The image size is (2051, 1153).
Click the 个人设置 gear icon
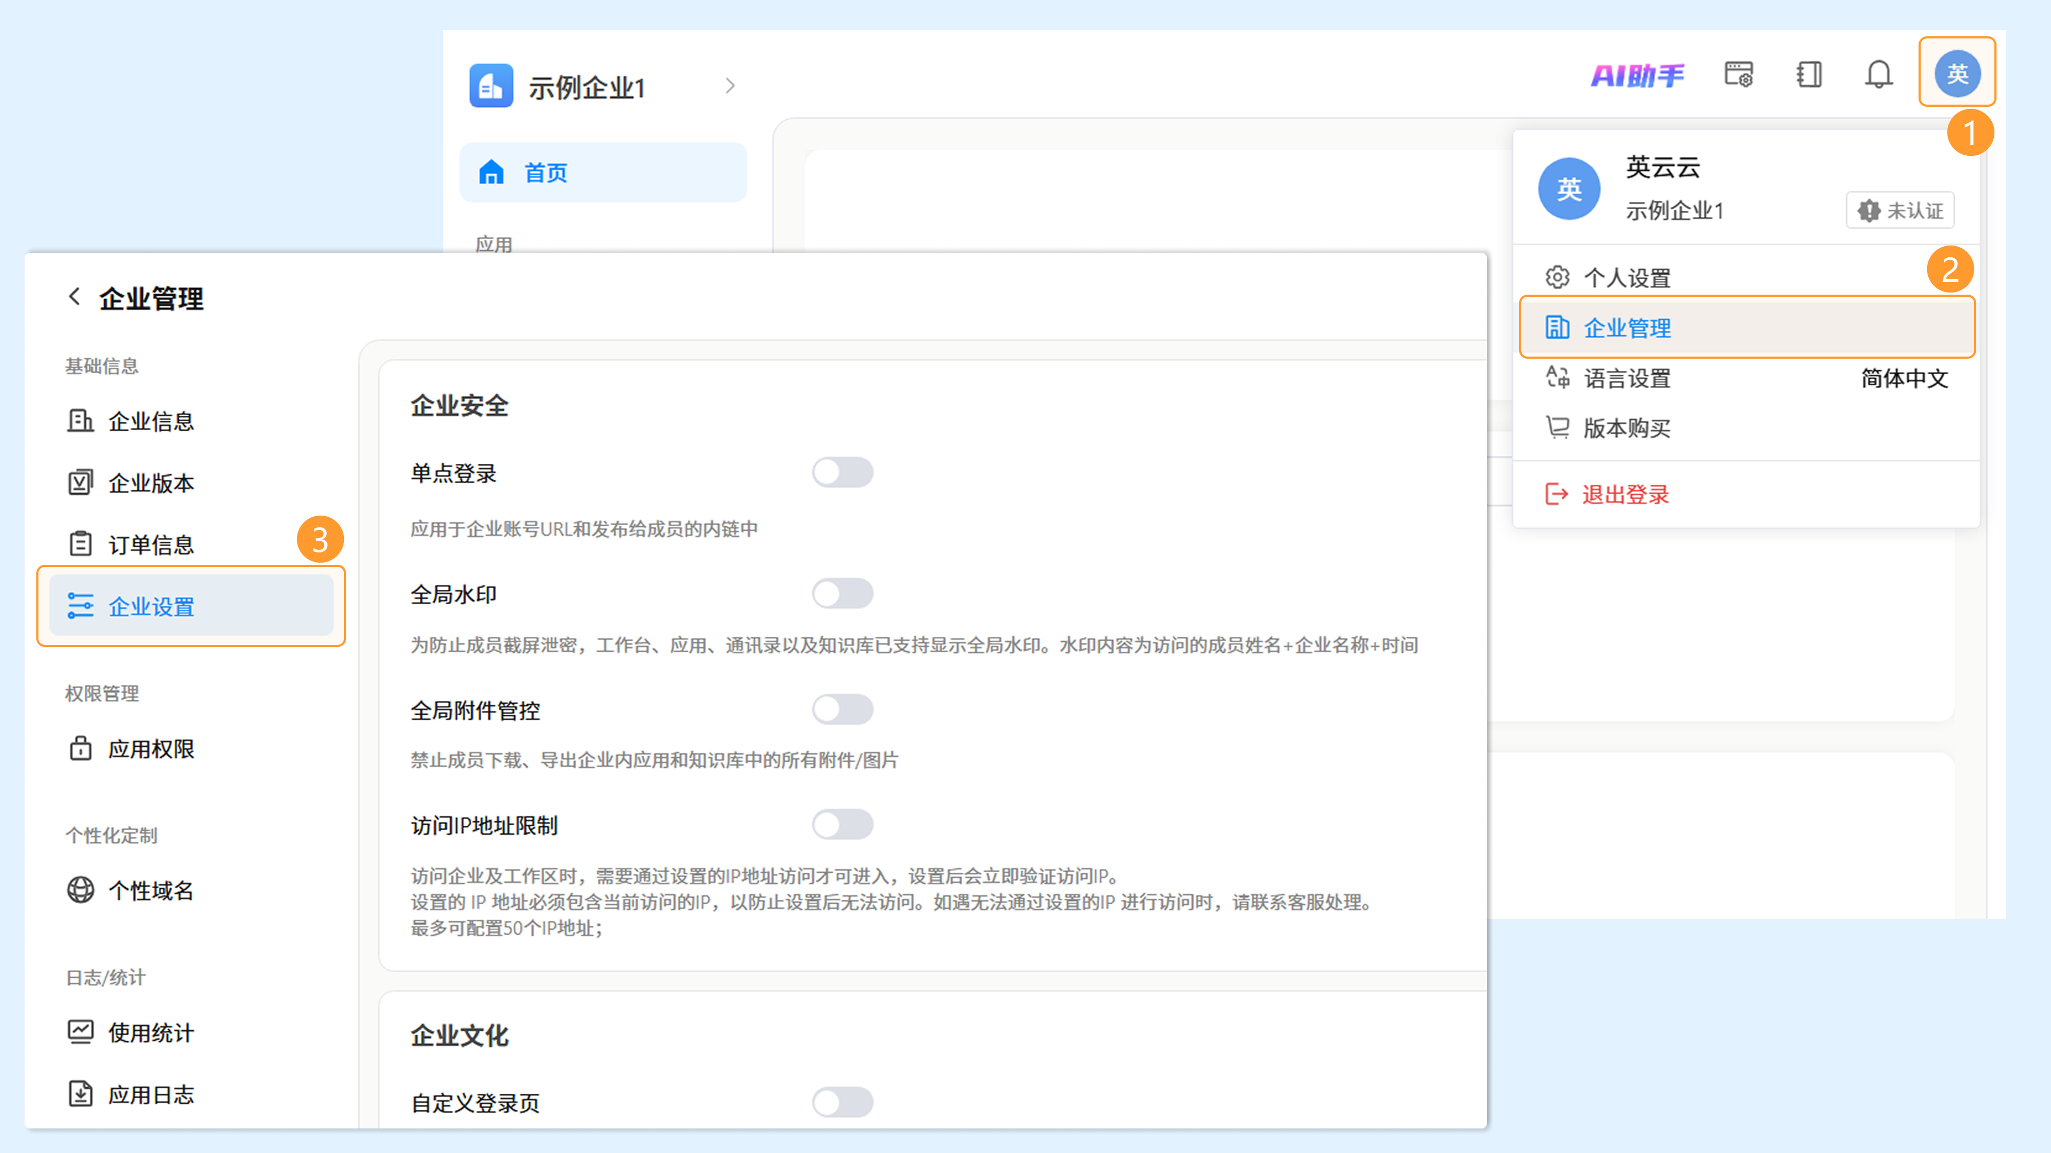click(x=1557, y=277)
